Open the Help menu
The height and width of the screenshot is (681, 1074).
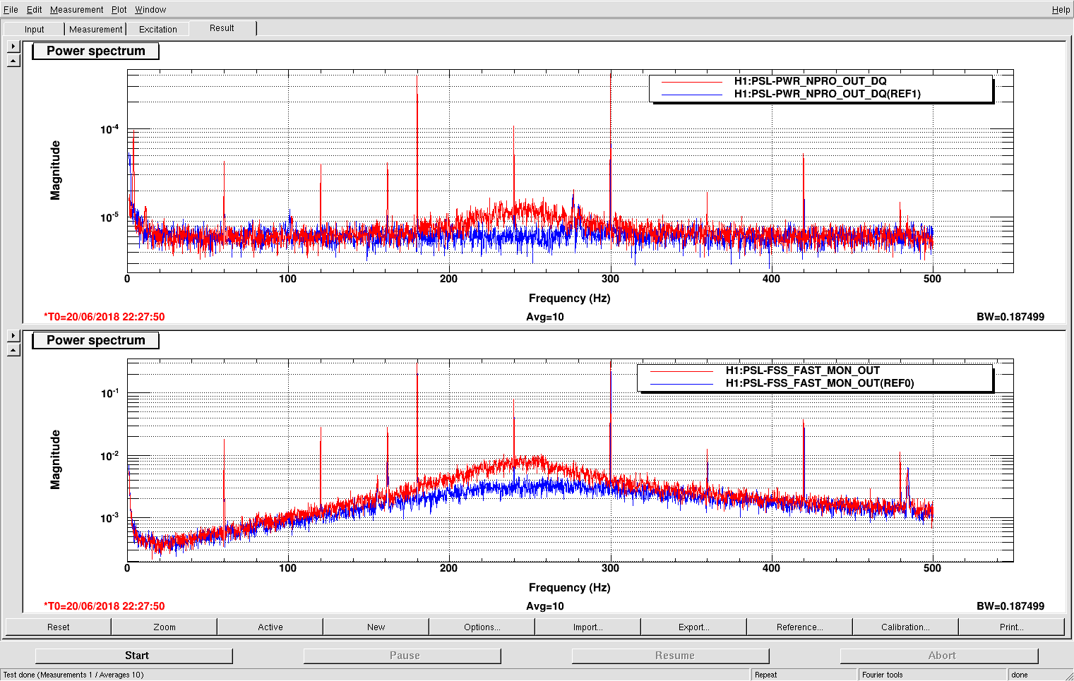pyautogui.click(x=1060, y=10)
